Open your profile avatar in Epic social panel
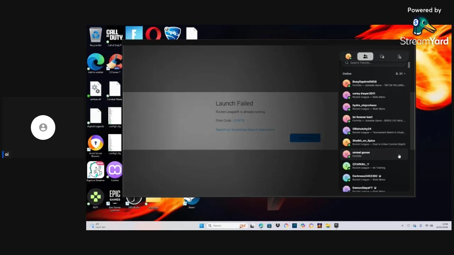 tap(348, 56)
